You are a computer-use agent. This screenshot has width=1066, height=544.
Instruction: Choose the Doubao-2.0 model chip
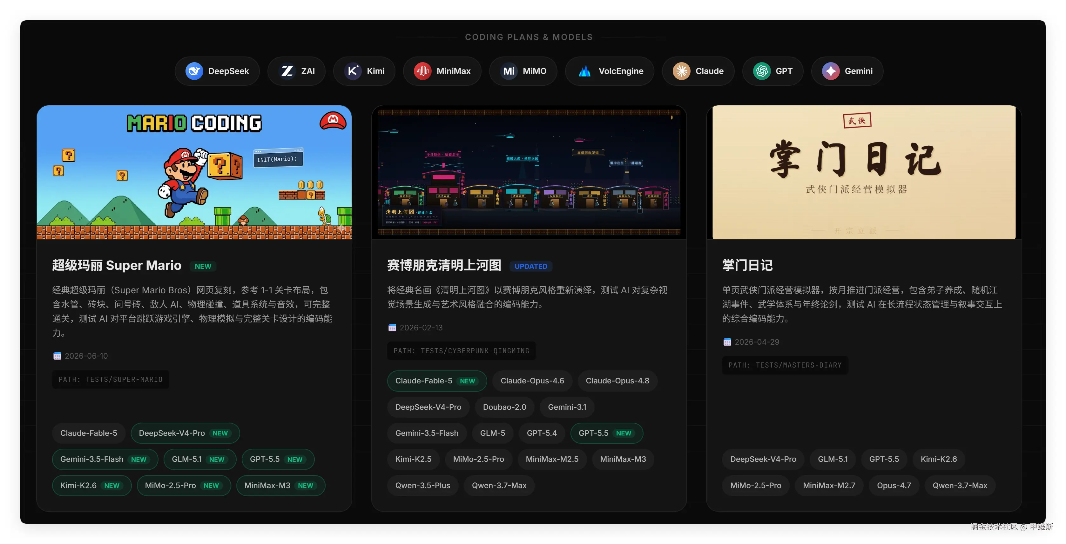tap(504, 407)
